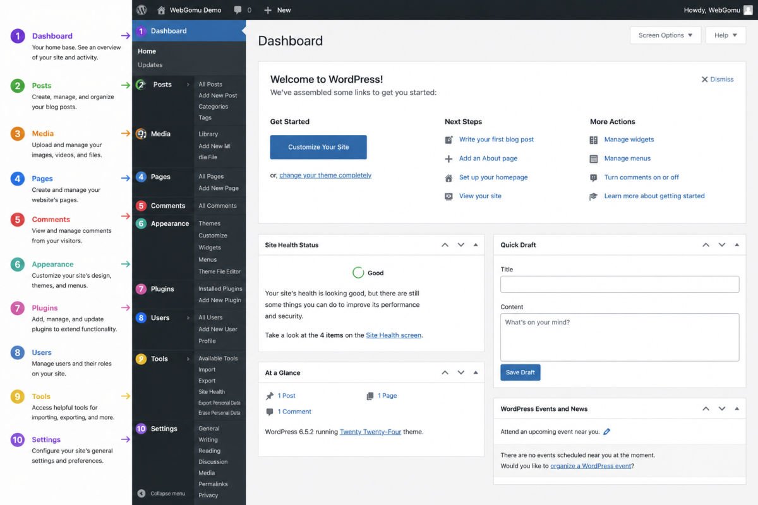The width and height of the screenshot is (758, 505).
Task: Move Site Health Status panel up
Action: tap(445, 245)
